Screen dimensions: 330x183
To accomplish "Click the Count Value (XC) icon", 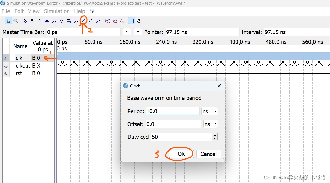I will click(x=76, y=21).
